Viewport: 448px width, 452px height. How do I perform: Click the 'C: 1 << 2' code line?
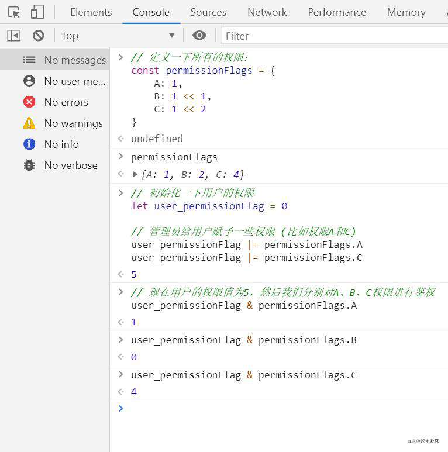(x=180, y=109)
